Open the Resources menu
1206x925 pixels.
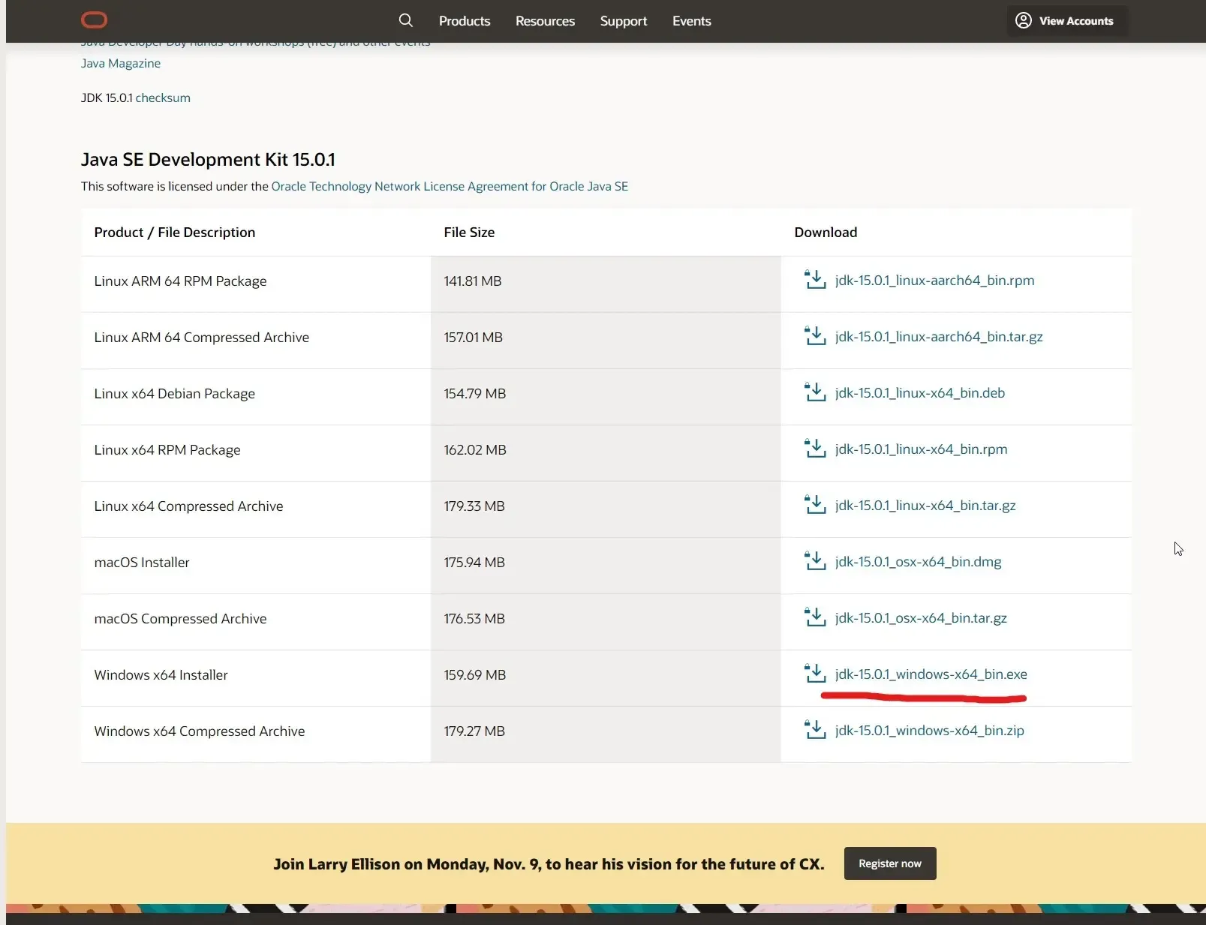(x=545, y=21)
